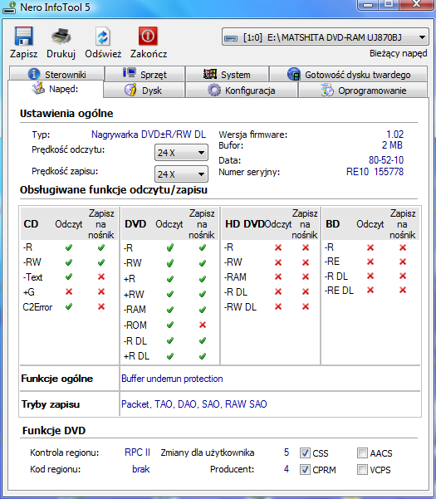
Task: Click the Zapisz button label
Action: click(23, 53)
